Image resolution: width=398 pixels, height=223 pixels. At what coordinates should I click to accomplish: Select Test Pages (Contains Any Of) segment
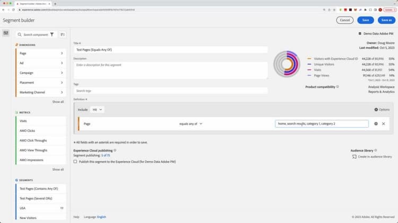click(x=41, y=189)
